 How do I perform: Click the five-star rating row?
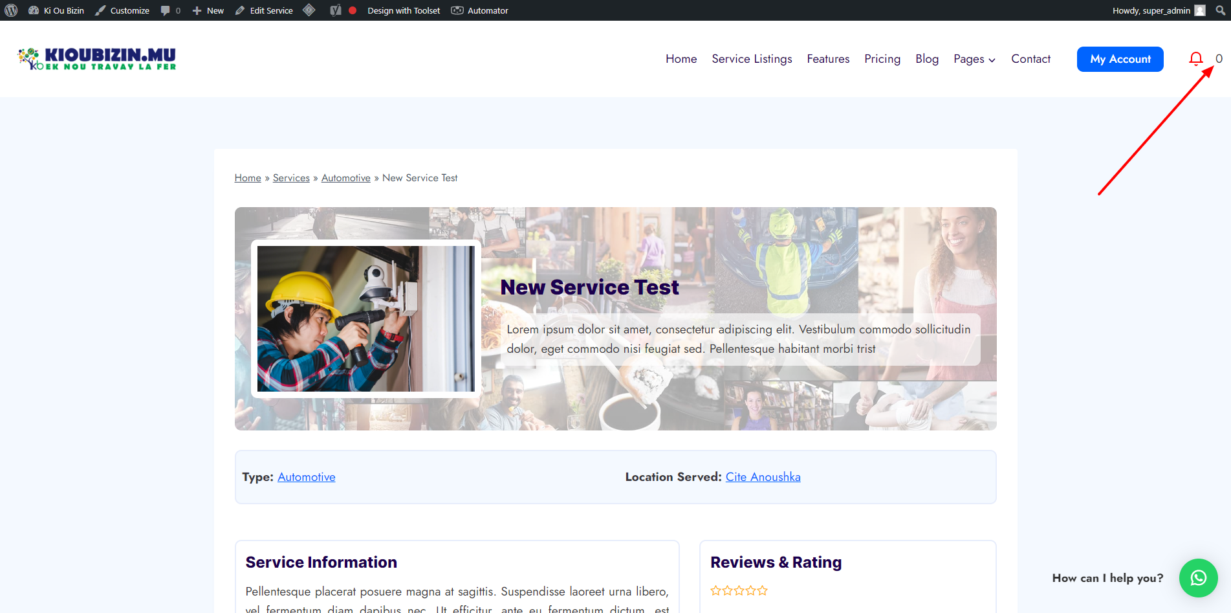pyautogui.click(x=739, y=590)
